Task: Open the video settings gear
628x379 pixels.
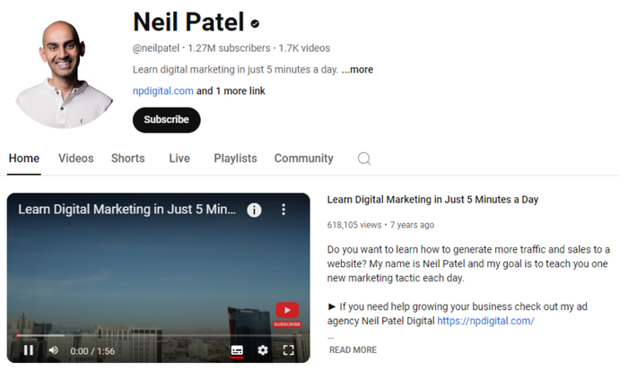Action: tap(263, 350)
